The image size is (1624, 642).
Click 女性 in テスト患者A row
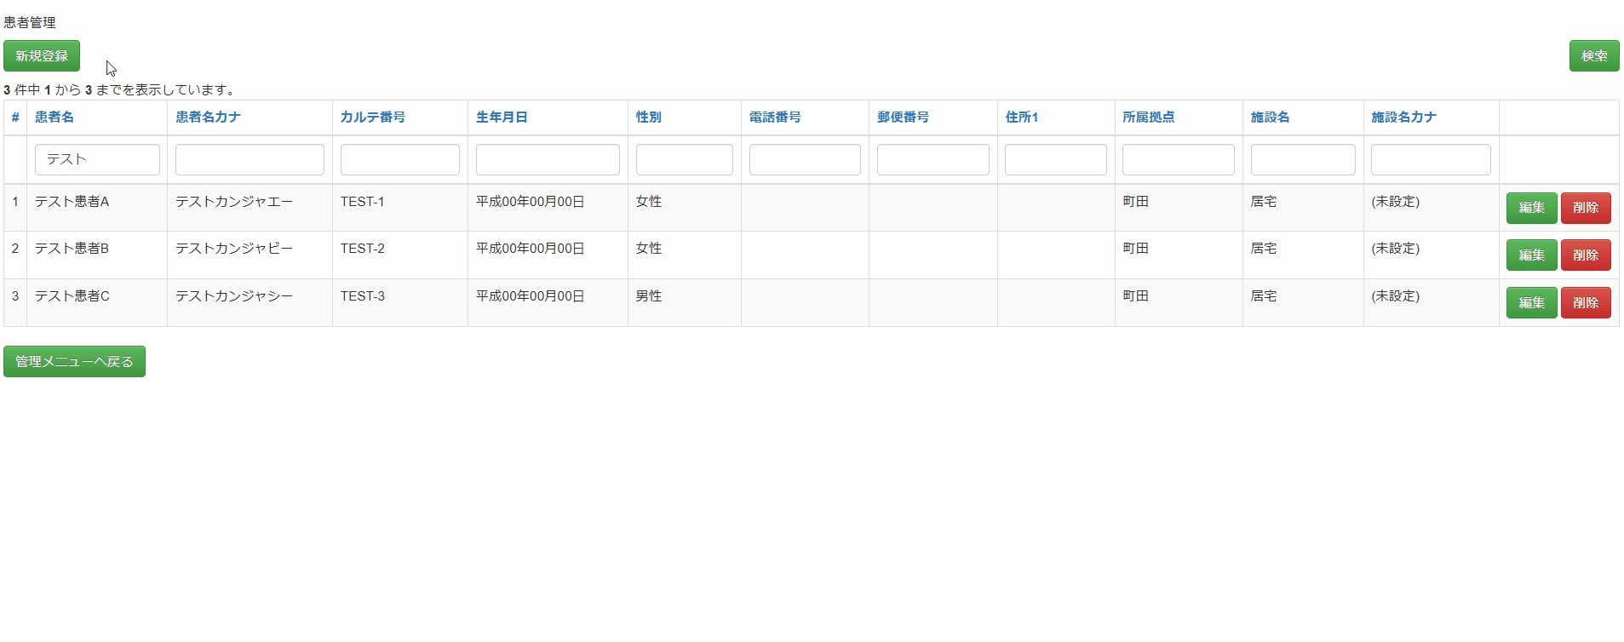point(649,202)
